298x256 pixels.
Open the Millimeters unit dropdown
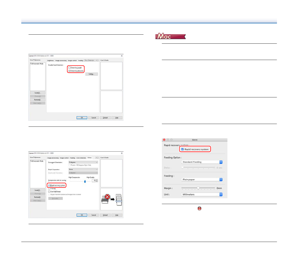[x=202, y=195]
